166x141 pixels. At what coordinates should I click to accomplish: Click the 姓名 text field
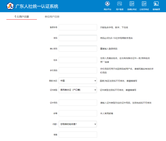click(x=78, y=60)
